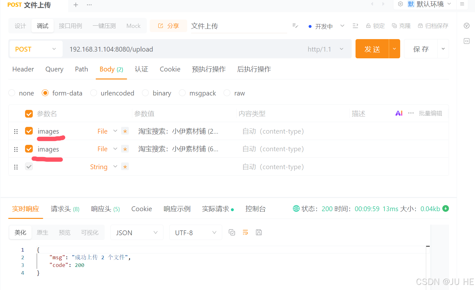Screen dimensions: 475x290
Task: Open the JSON format dropdown
Action: (x=137, y=233)
